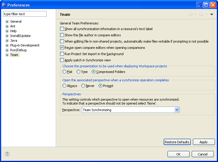218x162 pixels.
Task: Click the help question mark icon
Action: 7,154
